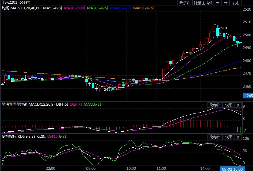Click the 2490 price axis label

click(x=247, y=48)
